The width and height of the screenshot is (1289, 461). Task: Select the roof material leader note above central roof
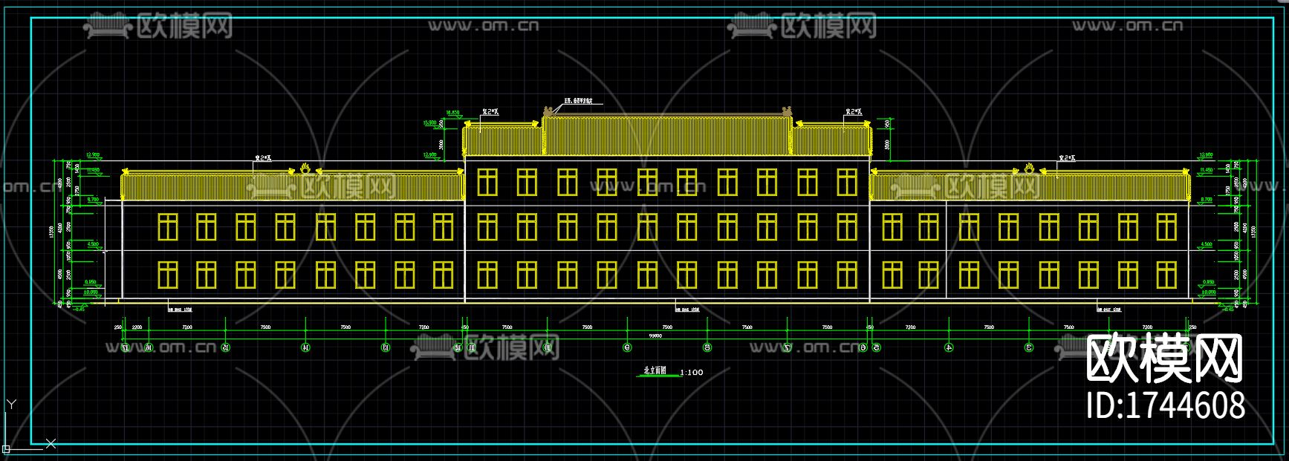[x=577, y=100]
